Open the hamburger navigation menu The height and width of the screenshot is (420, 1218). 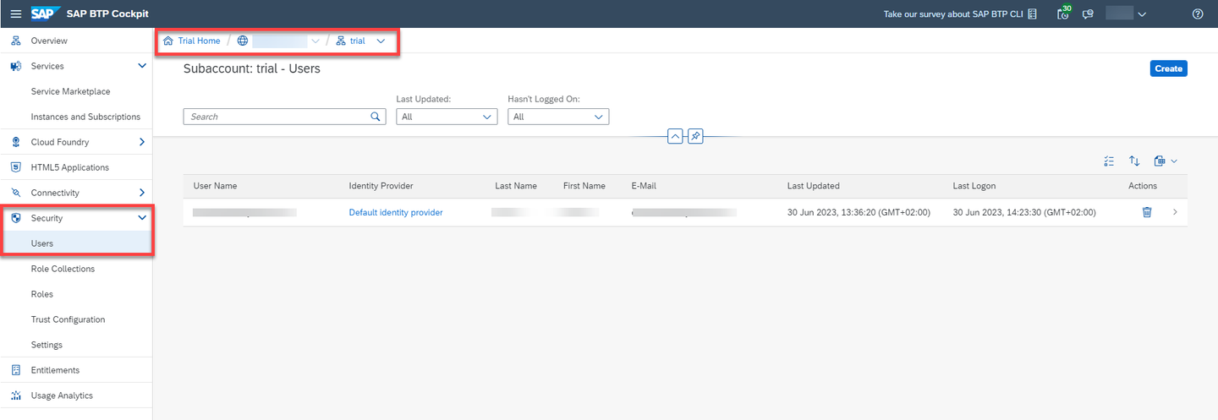point(15,14)
